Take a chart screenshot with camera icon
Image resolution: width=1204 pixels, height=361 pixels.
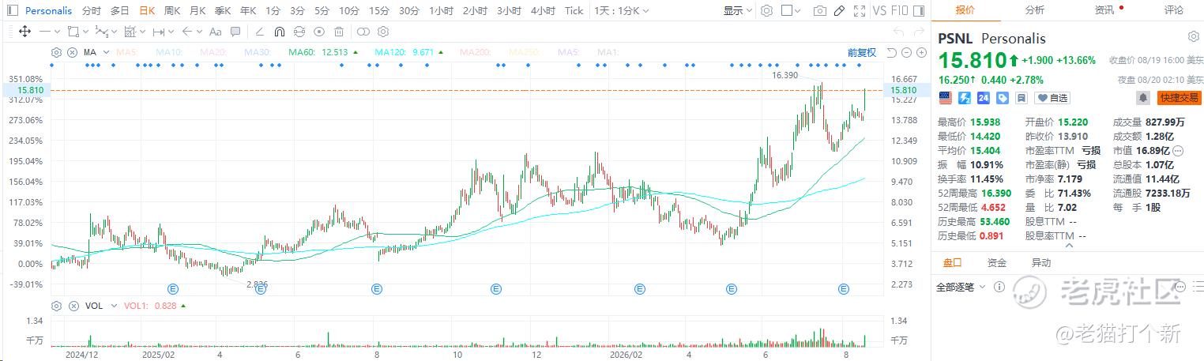tap(820, 11)
